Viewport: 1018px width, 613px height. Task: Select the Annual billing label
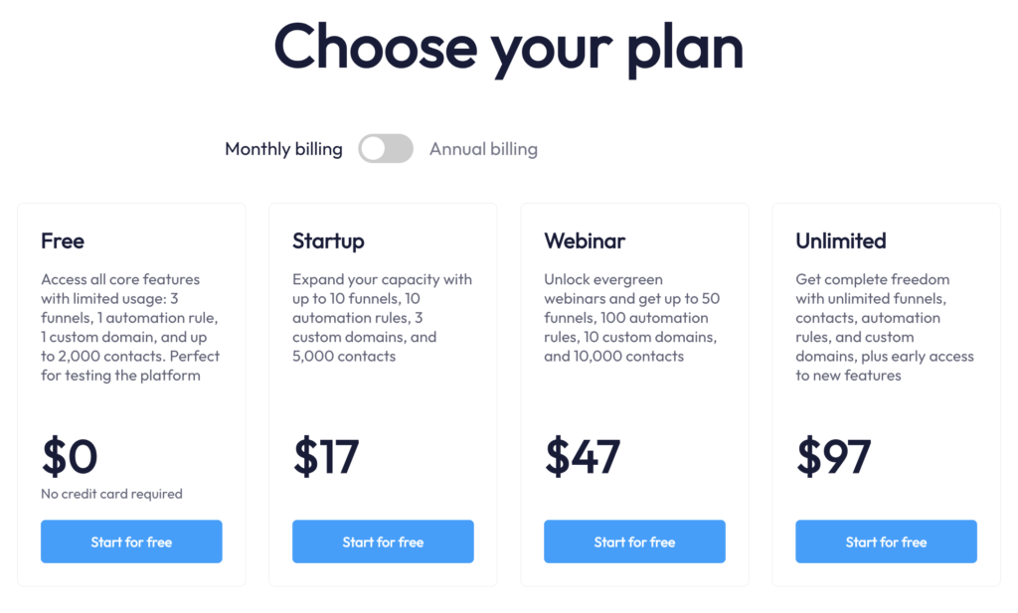pos(483,149)
